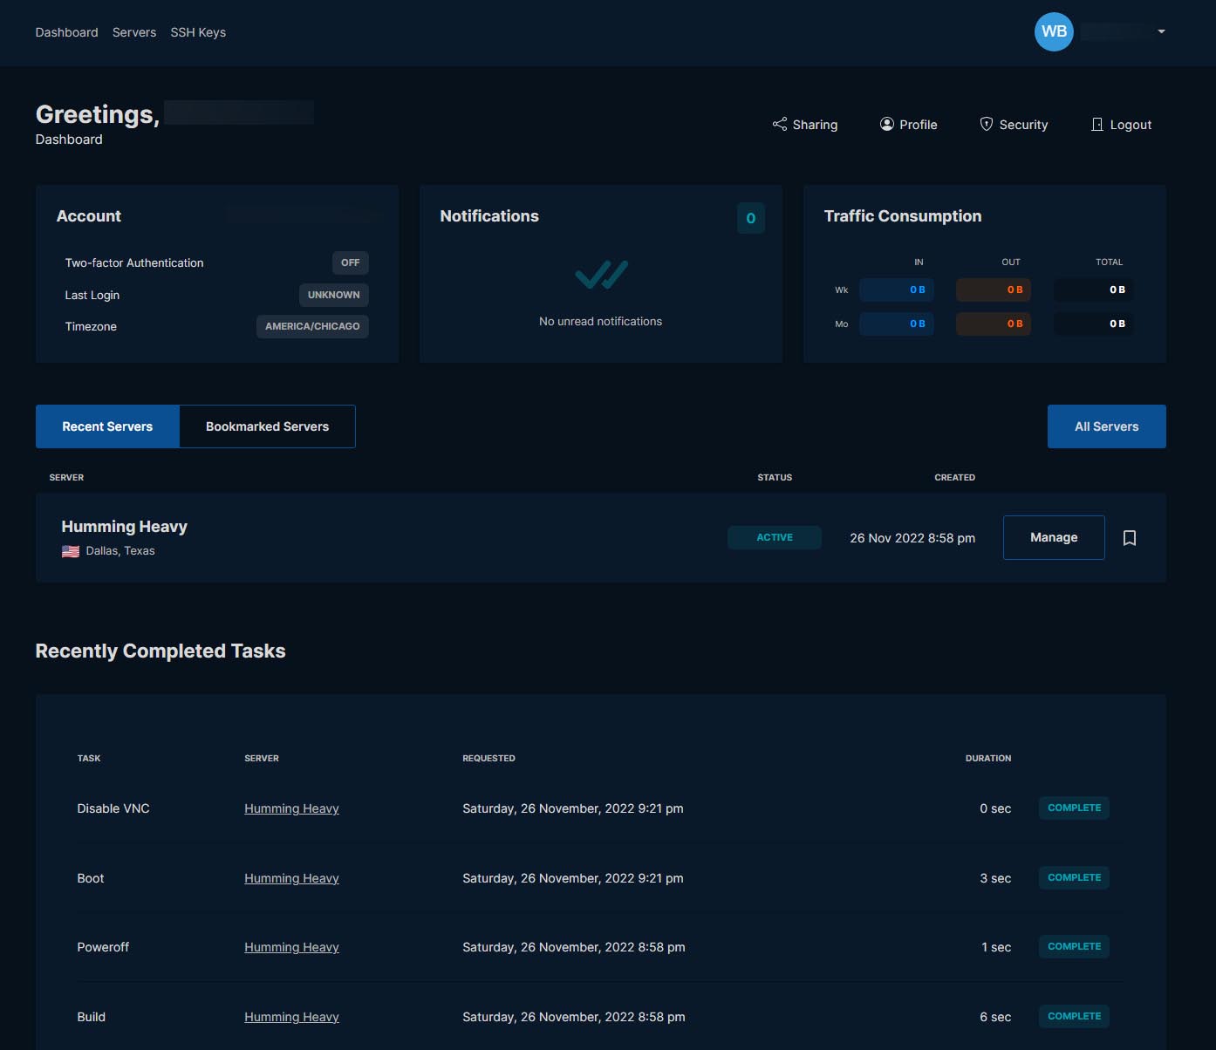This screenshot has width=1216, height=1050.
Task: Click the Logout door icon
Action: [1096, 125]
